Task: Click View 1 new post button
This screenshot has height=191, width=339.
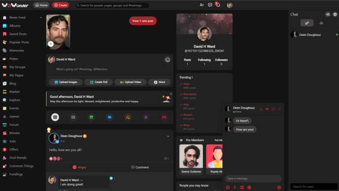Action: (143, 21)
